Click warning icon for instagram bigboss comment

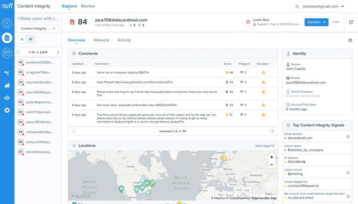coord(263,72)
